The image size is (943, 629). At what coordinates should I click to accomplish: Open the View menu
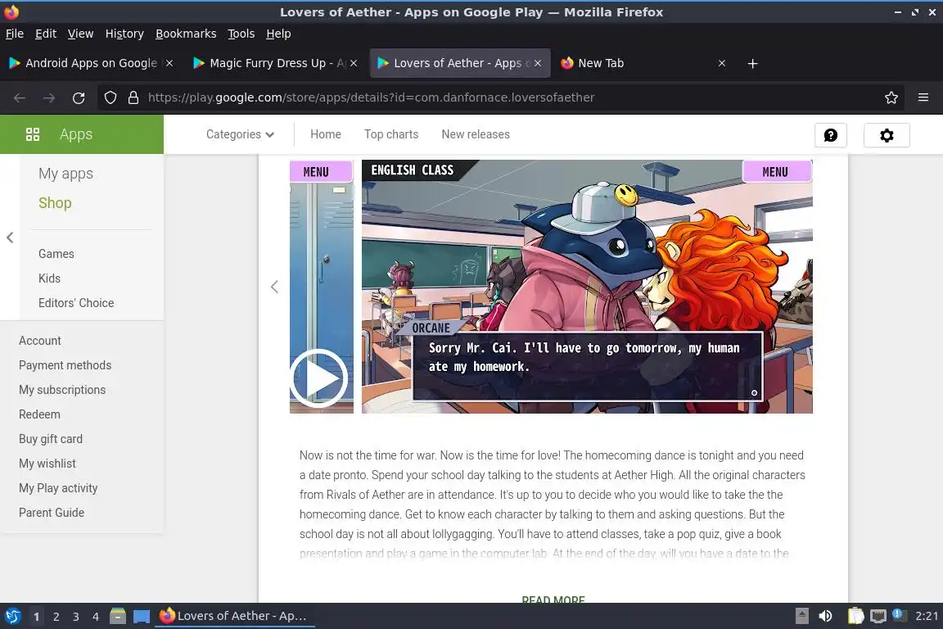click(80, 34)
